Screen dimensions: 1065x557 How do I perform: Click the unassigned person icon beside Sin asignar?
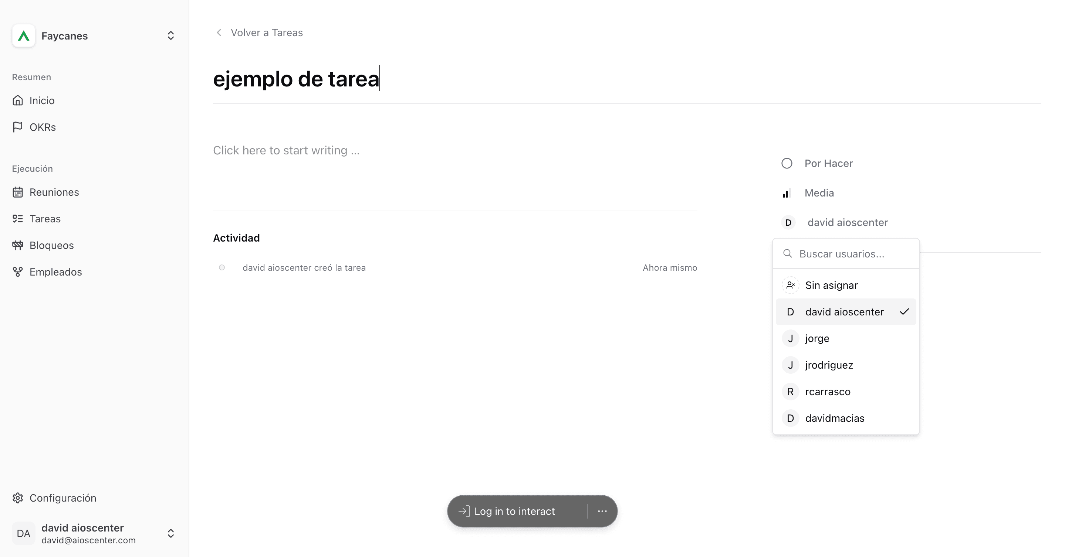point(791,285)
